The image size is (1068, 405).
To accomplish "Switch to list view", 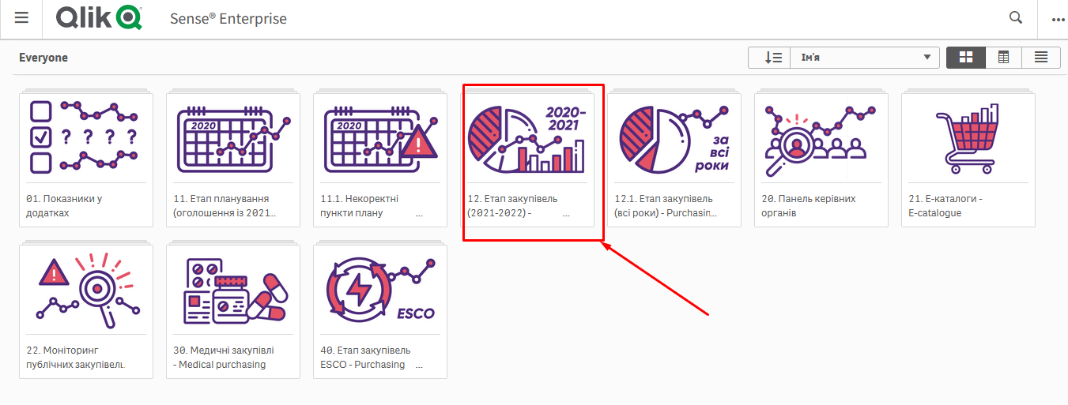I will click(1041, 57).
